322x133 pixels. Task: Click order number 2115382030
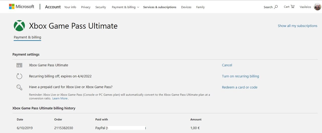64,128
